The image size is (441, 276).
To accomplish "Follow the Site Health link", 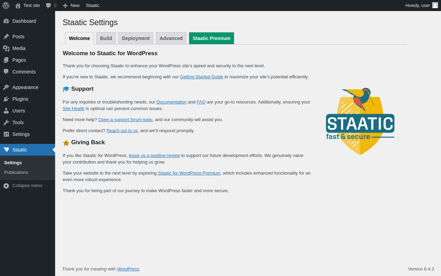I will (x=73, y=109).
